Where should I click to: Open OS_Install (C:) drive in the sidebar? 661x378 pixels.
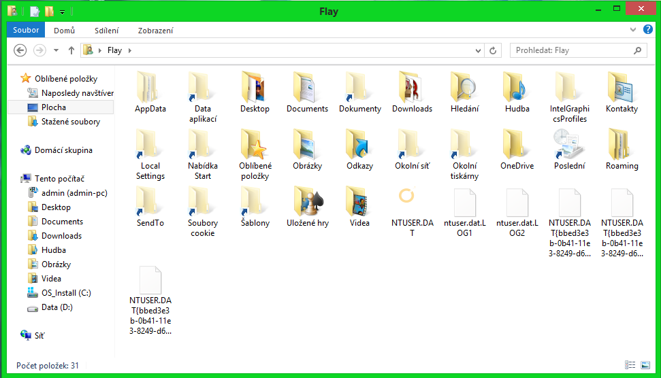coord(59,293)
